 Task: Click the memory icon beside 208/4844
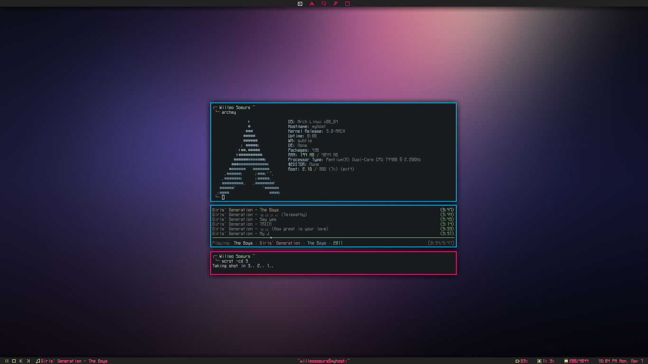click(566, 361)
